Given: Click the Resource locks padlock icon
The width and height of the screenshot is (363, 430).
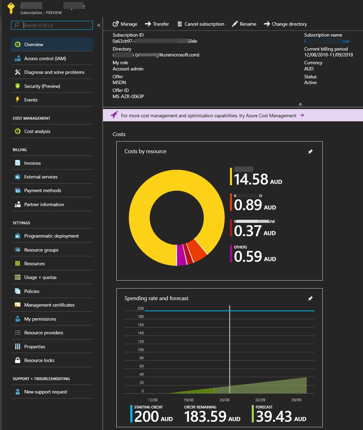Looking at the screenshot, I should point(18,360).
